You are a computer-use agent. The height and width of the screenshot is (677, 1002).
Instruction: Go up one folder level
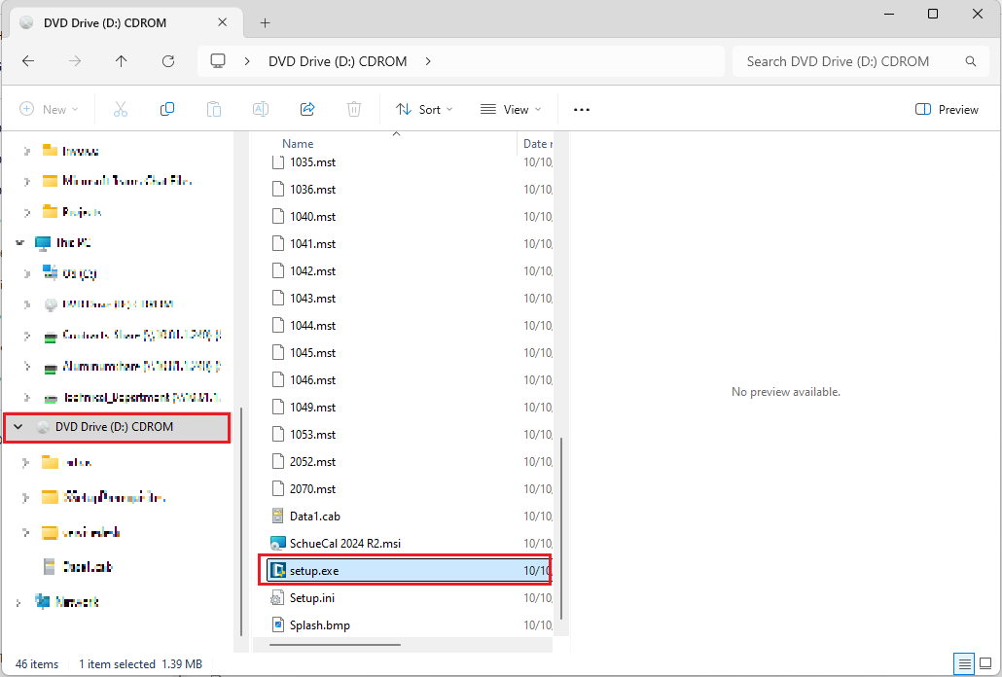tap(121, 61)
